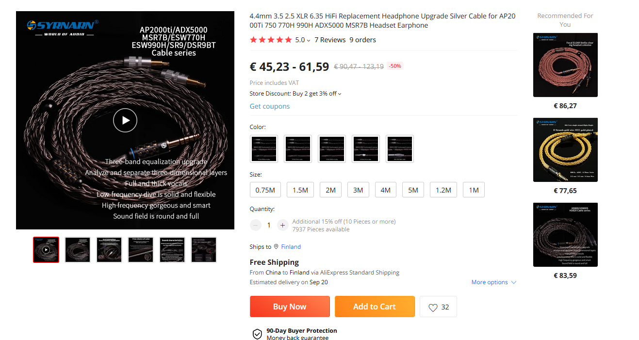Select the first color variant swatch
Image resolution: width=639 pixels, height=340 pixels.
(264, 148)
